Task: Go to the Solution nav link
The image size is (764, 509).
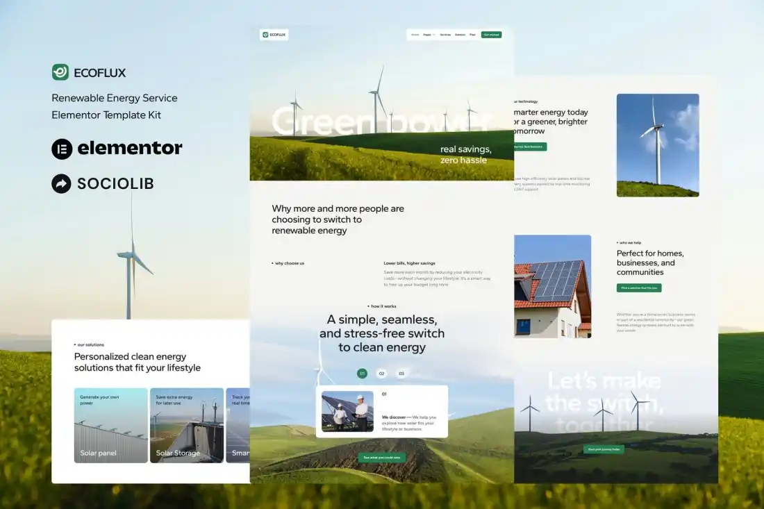Action: pyautogui.click(x=460, y=34)
